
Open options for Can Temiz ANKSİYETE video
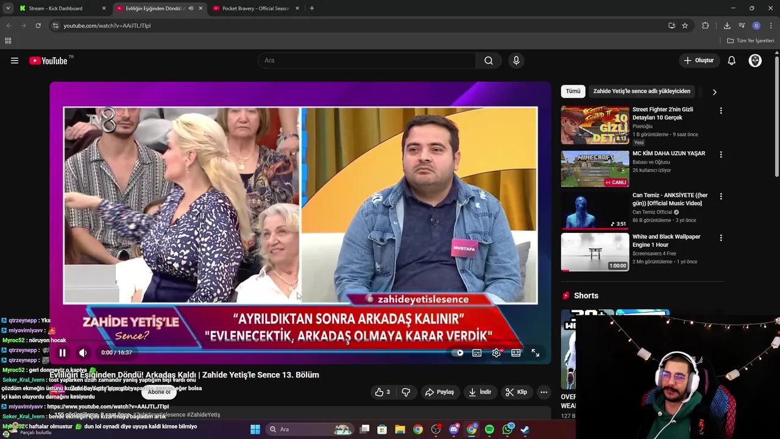coord(721,196)
